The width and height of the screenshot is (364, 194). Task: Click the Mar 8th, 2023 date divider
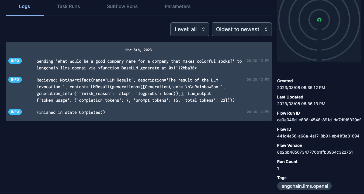coord(138,50)
